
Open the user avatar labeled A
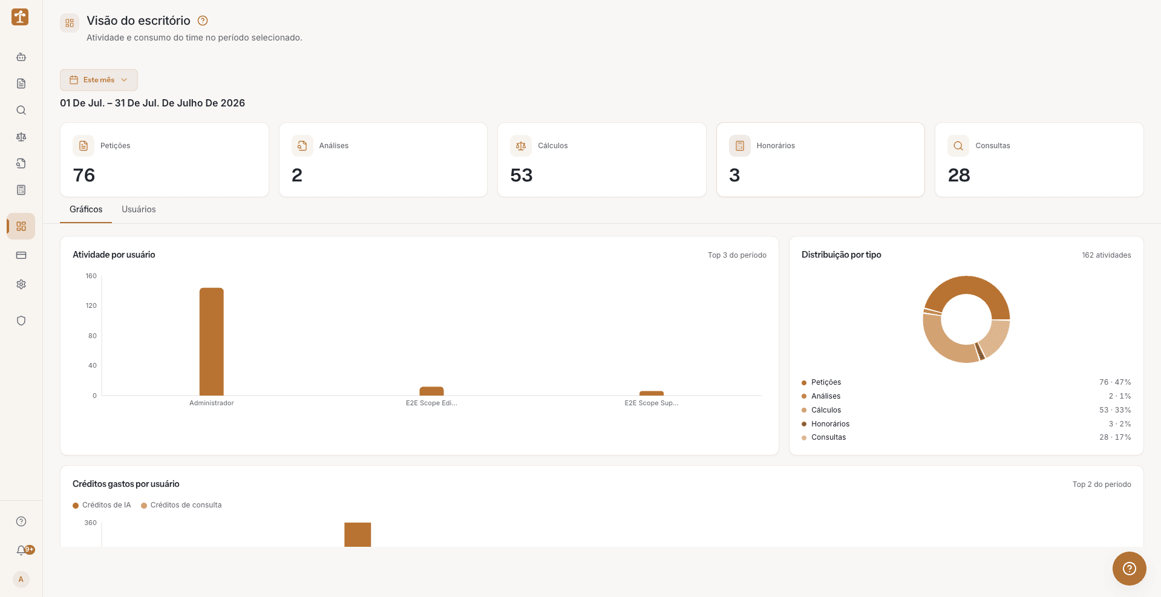tap(21, 579)
